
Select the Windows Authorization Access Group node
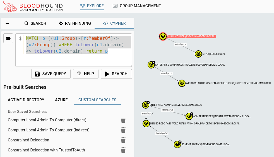[x=182, y=83]
